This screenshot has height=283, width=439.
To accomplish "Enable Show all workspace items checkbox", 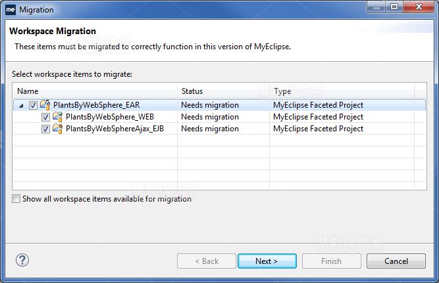I will point(16,199).
